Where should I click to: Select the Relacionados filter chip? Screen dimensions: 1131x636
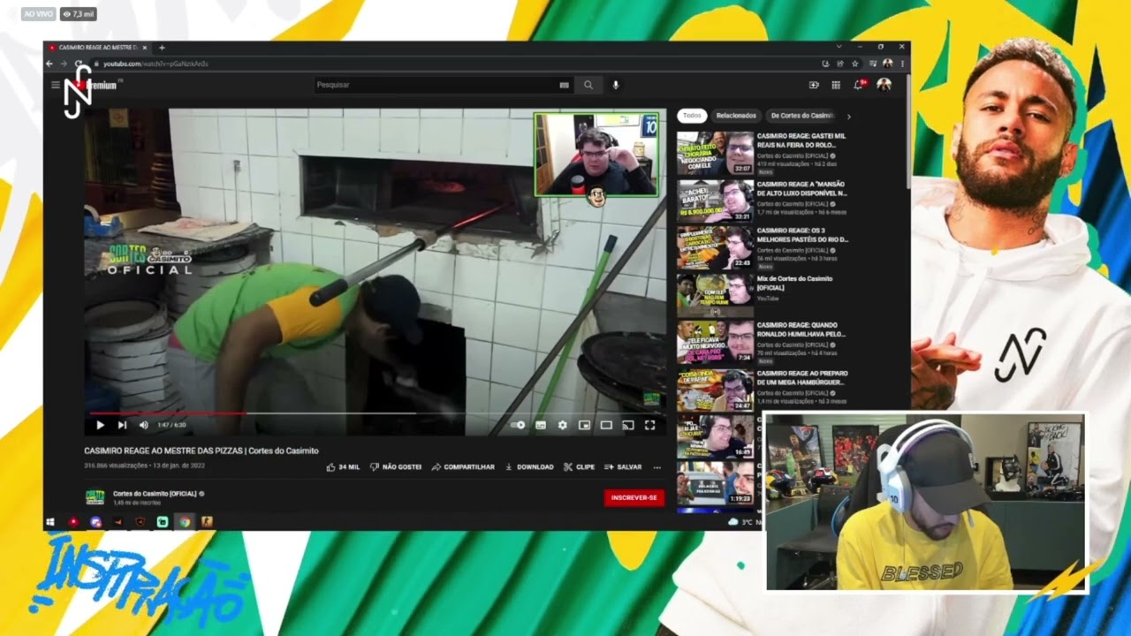coord(736,116)
